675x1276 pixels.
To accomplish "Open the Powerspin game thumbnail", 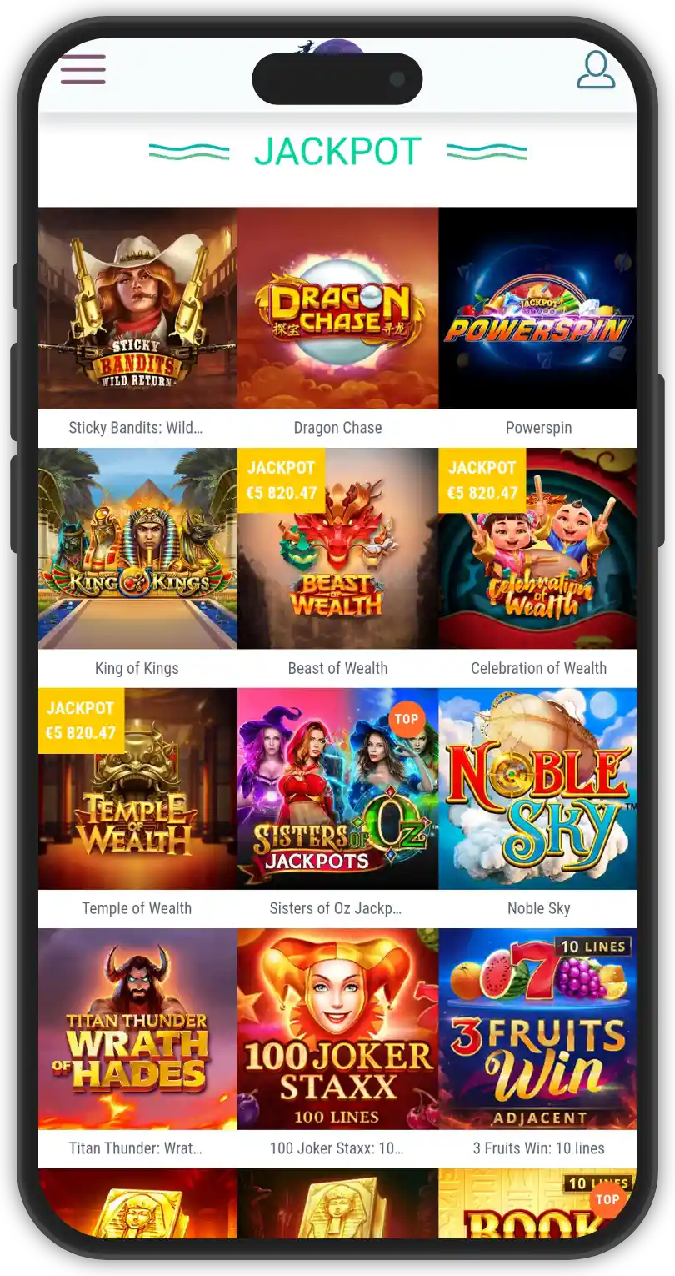I will click(537, 308).
